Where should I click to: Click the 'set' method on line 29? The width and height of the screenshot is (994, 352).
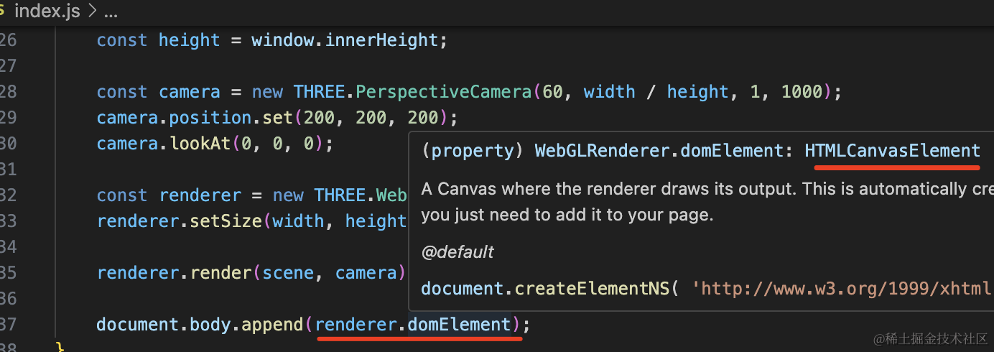coord(277,118)
